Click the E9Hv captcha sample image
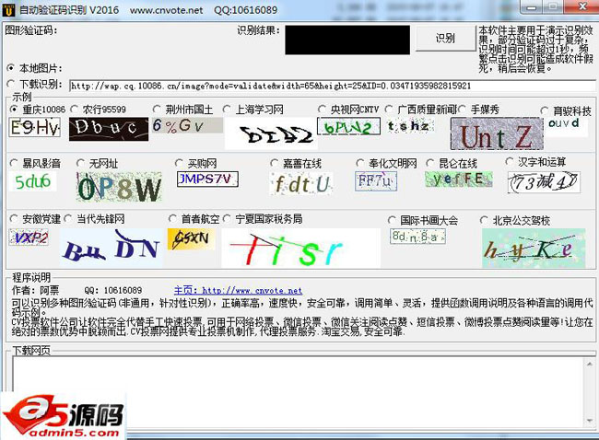 click(35, 127)
